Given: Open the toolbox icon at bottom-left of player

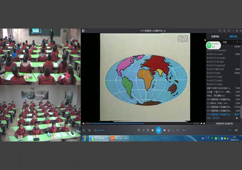Looking at the screenshot, I should [84, 130].
